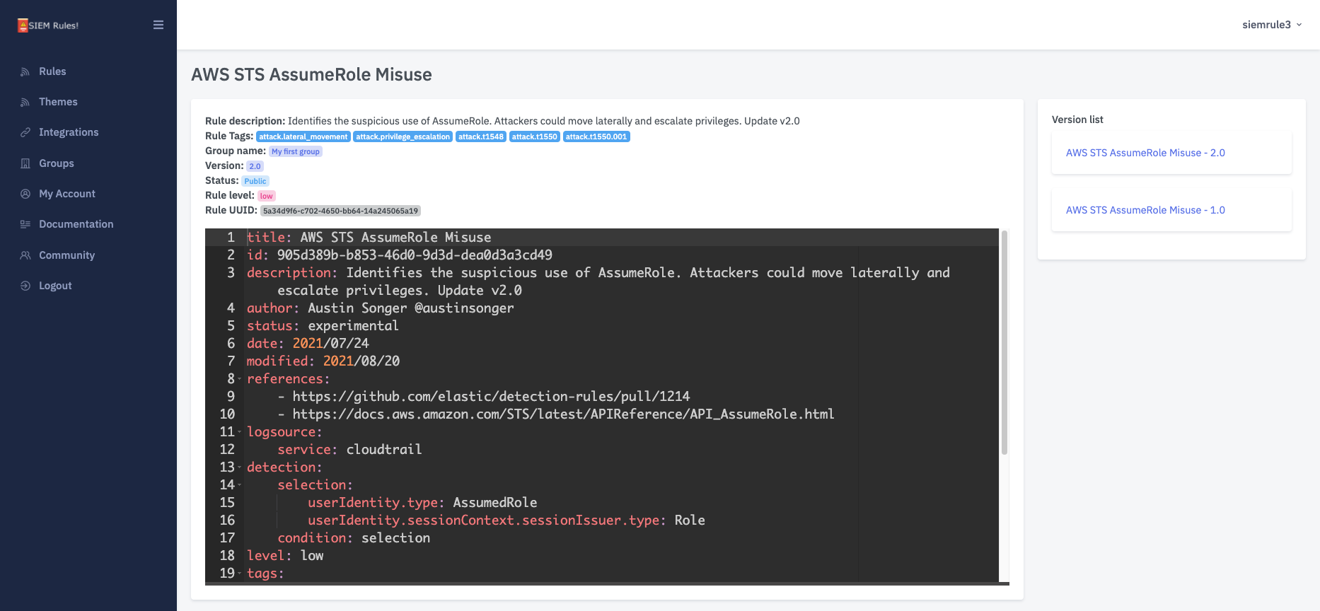Click the My Account user icon
This screenshot has height=611, width=1320.
(25, 194)
